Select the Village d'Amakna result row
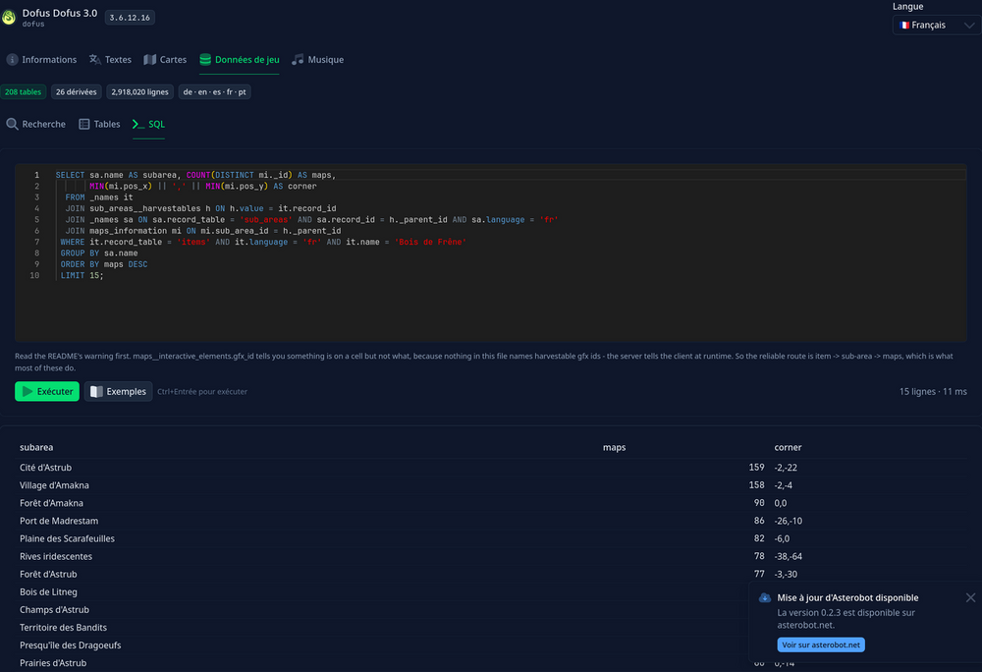The width and height of the screenshot is (982, 672). (490, 485)
